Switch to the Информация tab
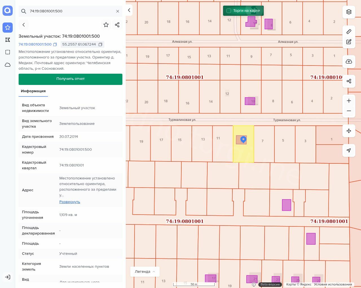 coord(33,91)
